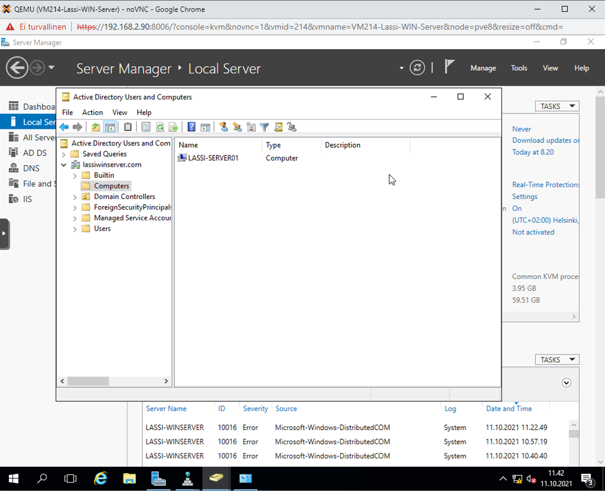Click Add to group toolbar icon
Image resolution: width=605 pixels, height=491 pixels.
click(292, 127)
